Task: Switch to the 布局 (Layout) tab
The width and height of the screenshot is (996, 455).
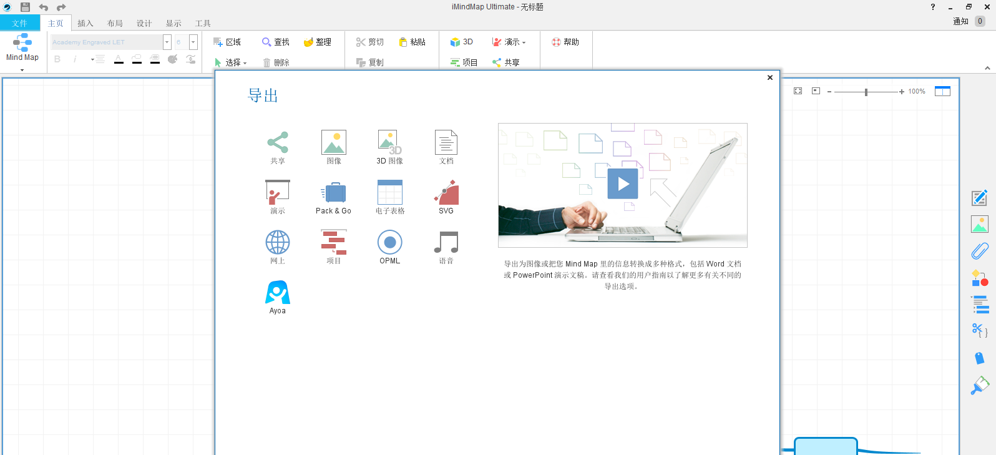Action: [x=115, y=23]
